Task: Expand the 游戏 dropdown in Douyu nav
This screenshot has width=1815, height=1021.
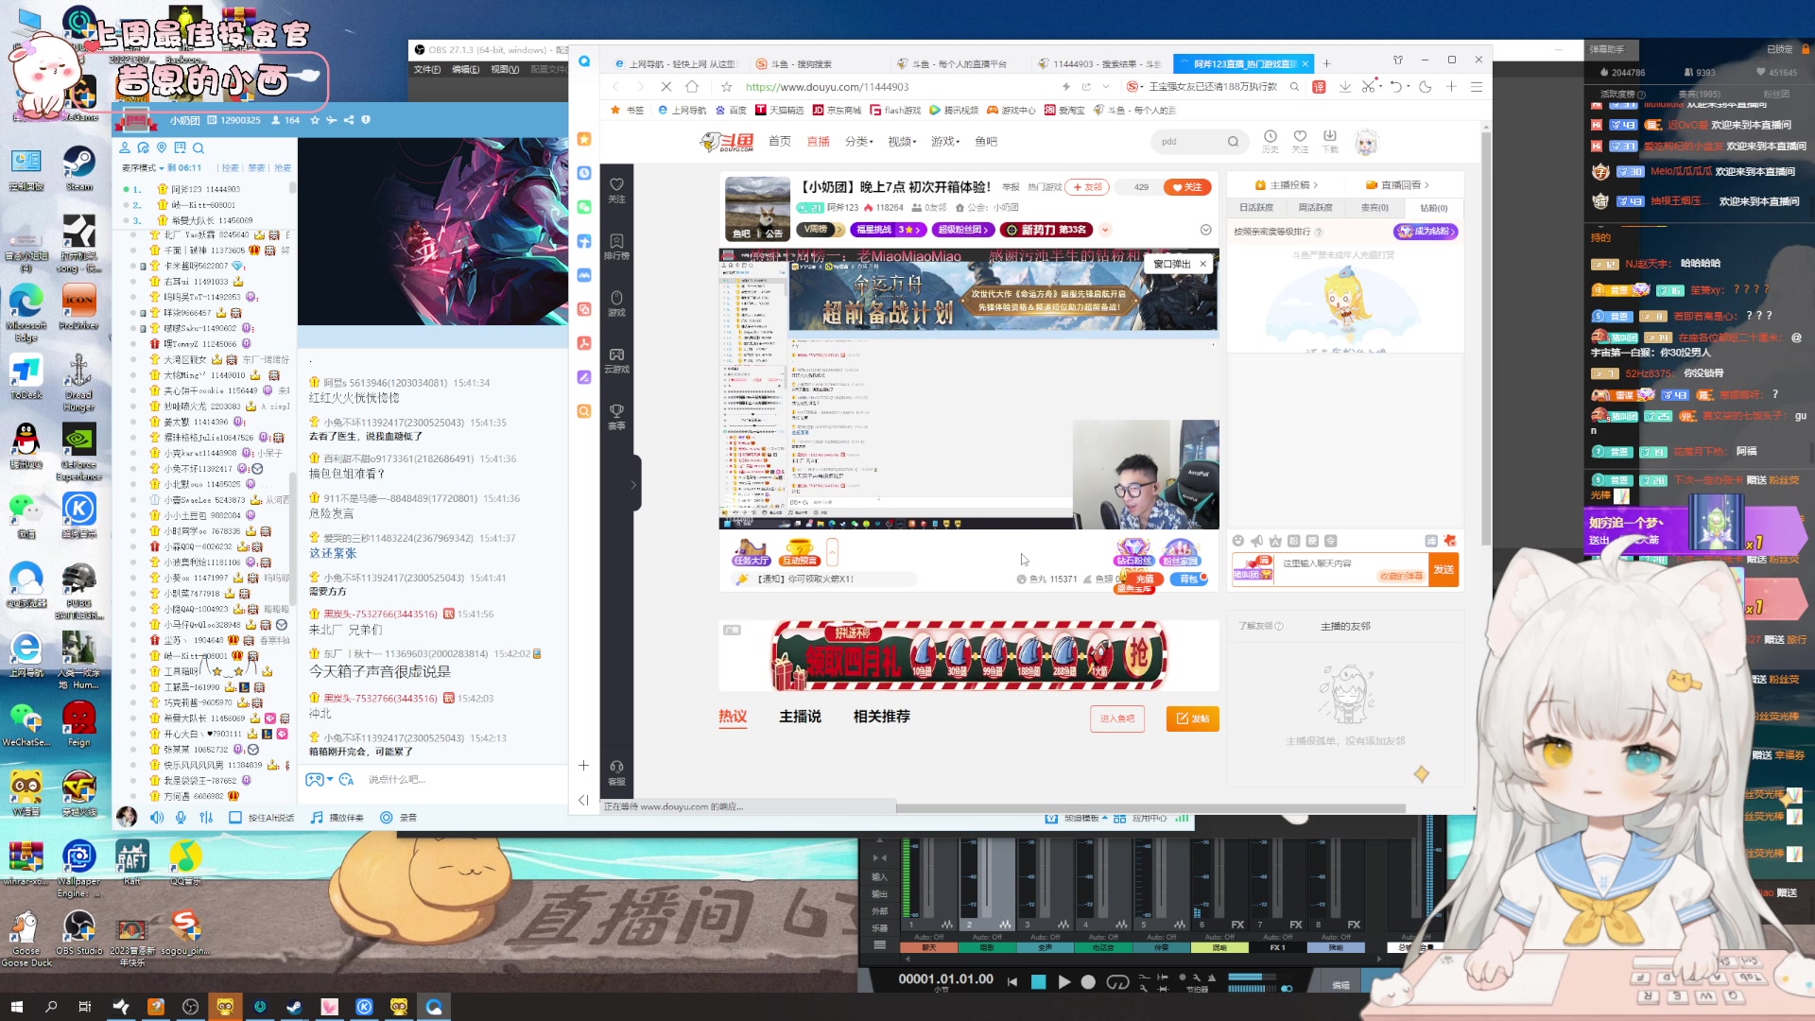Action: pyautogui.click(x=944, y=142)
